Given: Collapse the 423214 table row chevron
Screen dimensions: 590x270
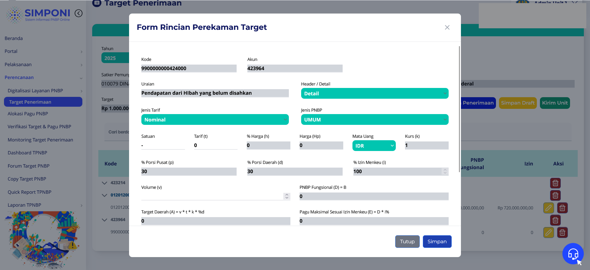Looking at the screenshot, I should pyautogui.click(x=104, y=183).
